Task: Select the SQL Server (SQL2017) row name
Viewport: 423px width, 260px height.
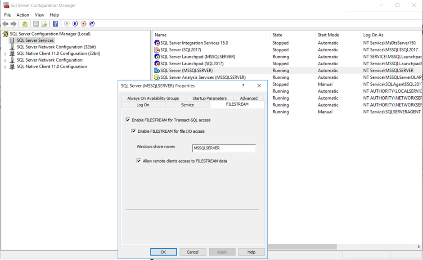Action: click(180, 50)
